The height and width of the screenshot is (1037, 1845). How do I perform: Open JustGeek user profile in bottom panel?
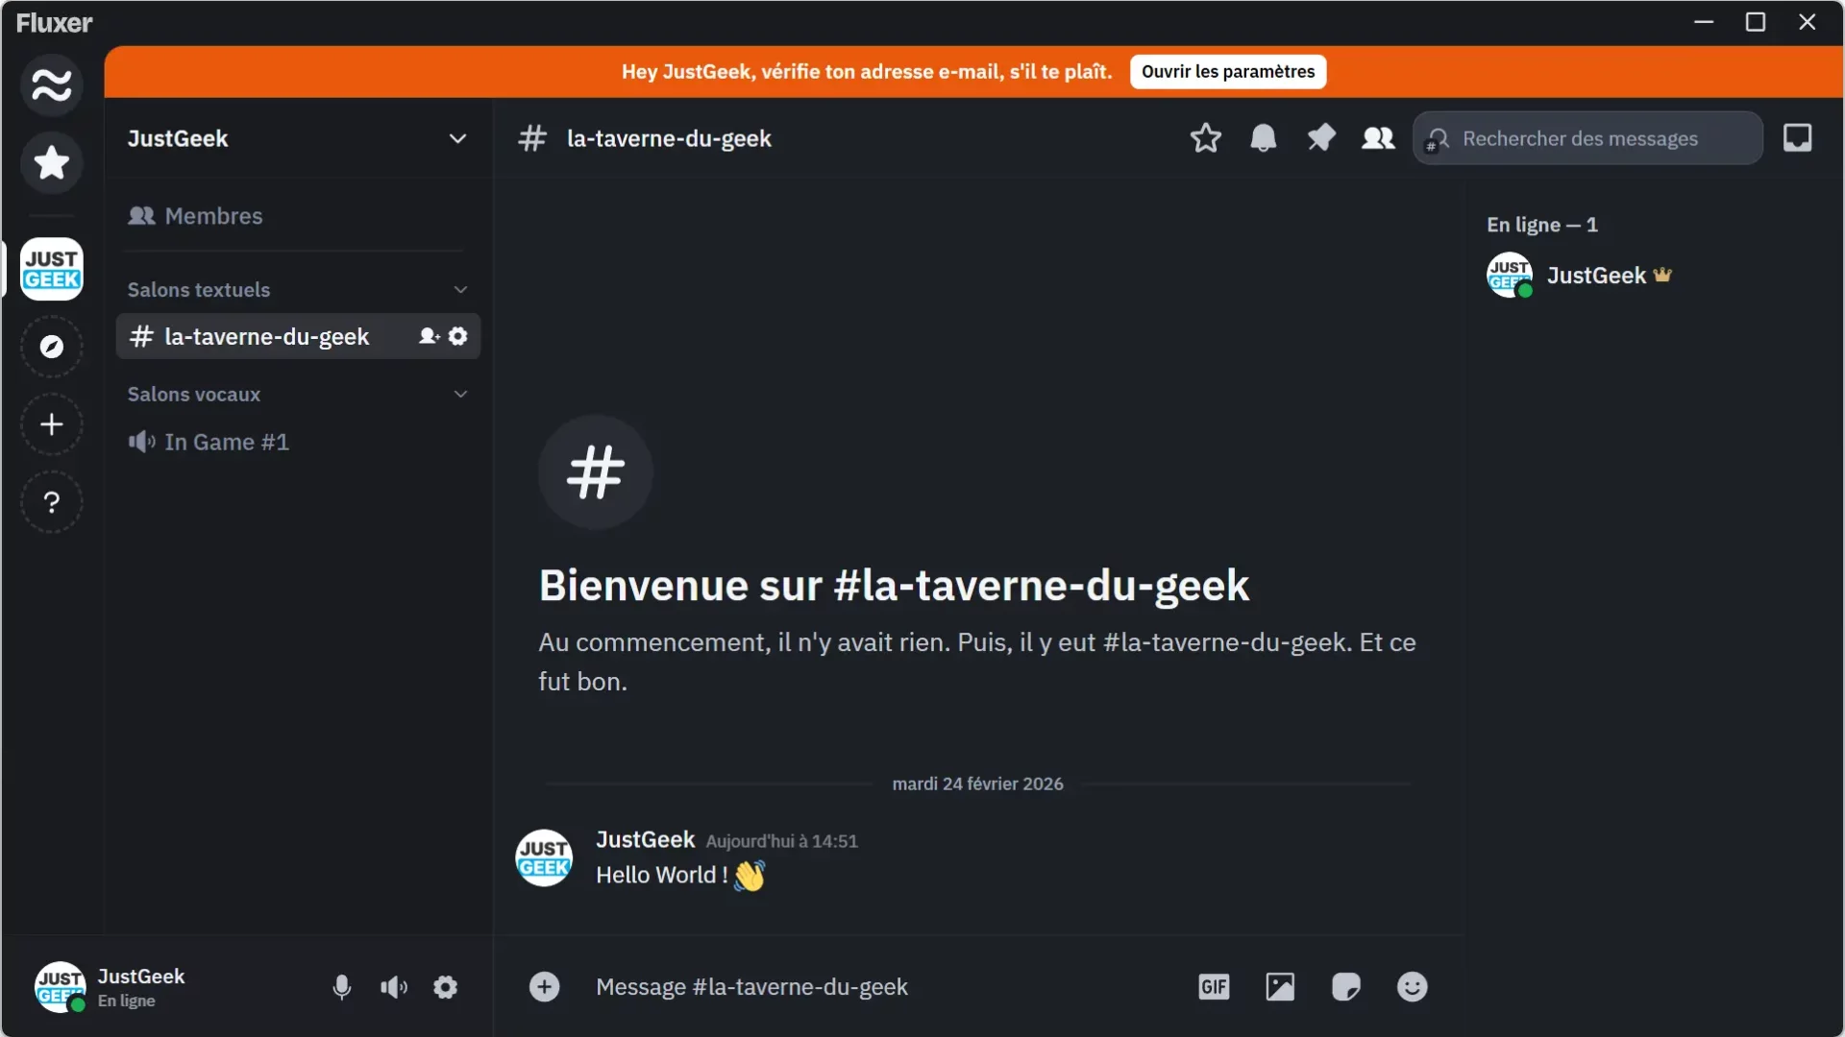(x=111, y=987)
